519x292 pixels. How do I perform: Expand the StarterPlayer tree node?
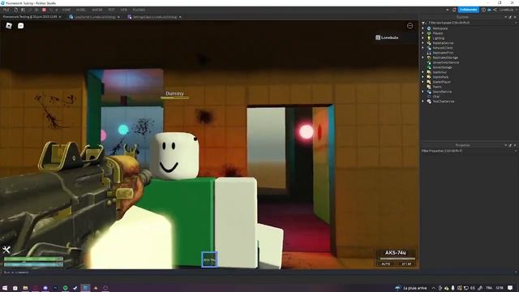click(423, 82)
